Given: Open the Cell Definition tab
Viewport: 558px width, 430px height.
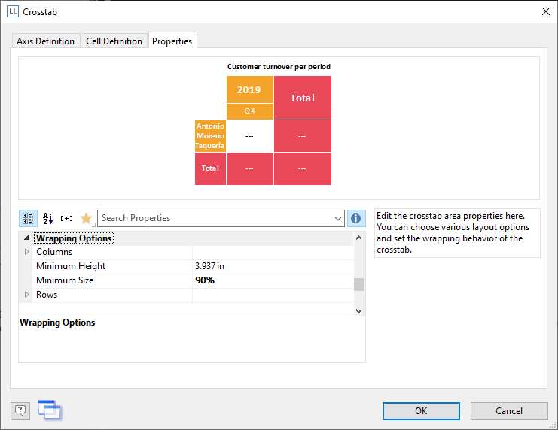Looking at the screenshot, I should [114, 41].
